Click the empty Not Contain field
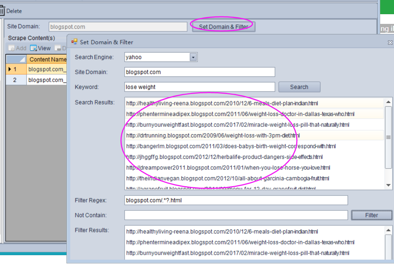The image size is (394, 266). coord(236,215)
